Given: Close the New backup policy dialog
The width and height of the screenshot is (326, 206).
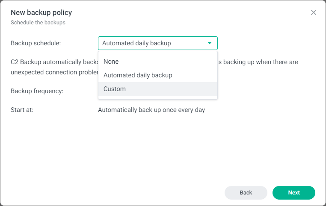Looking at the screenshot, I should [314, 12].
